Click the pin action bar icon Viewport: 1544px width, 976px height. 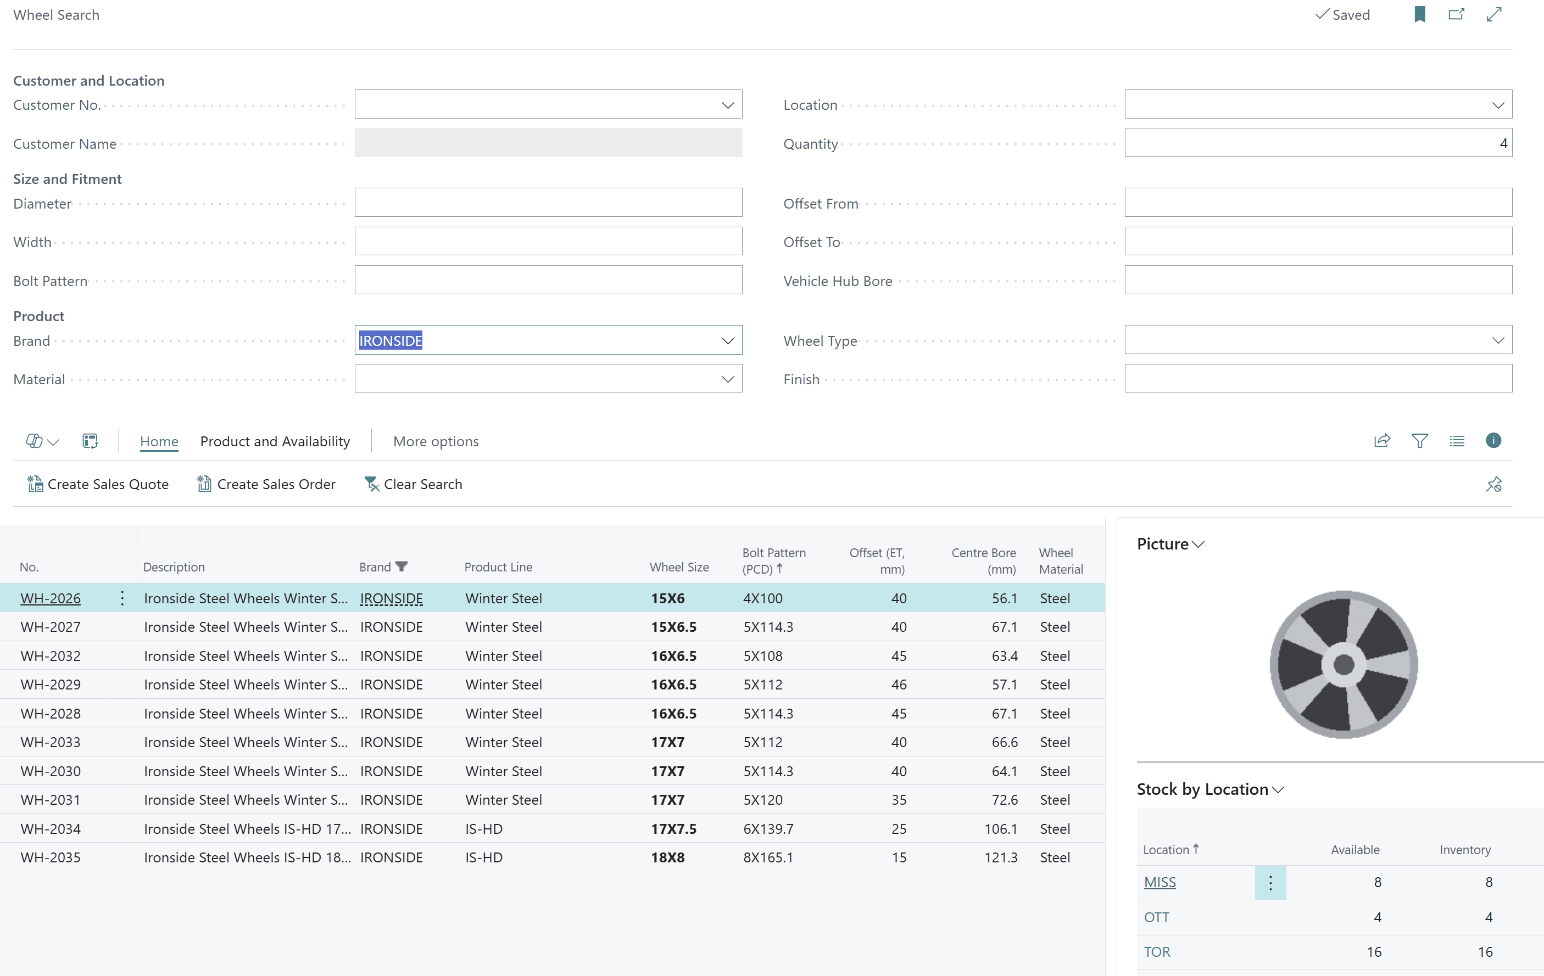[1494, 485]
